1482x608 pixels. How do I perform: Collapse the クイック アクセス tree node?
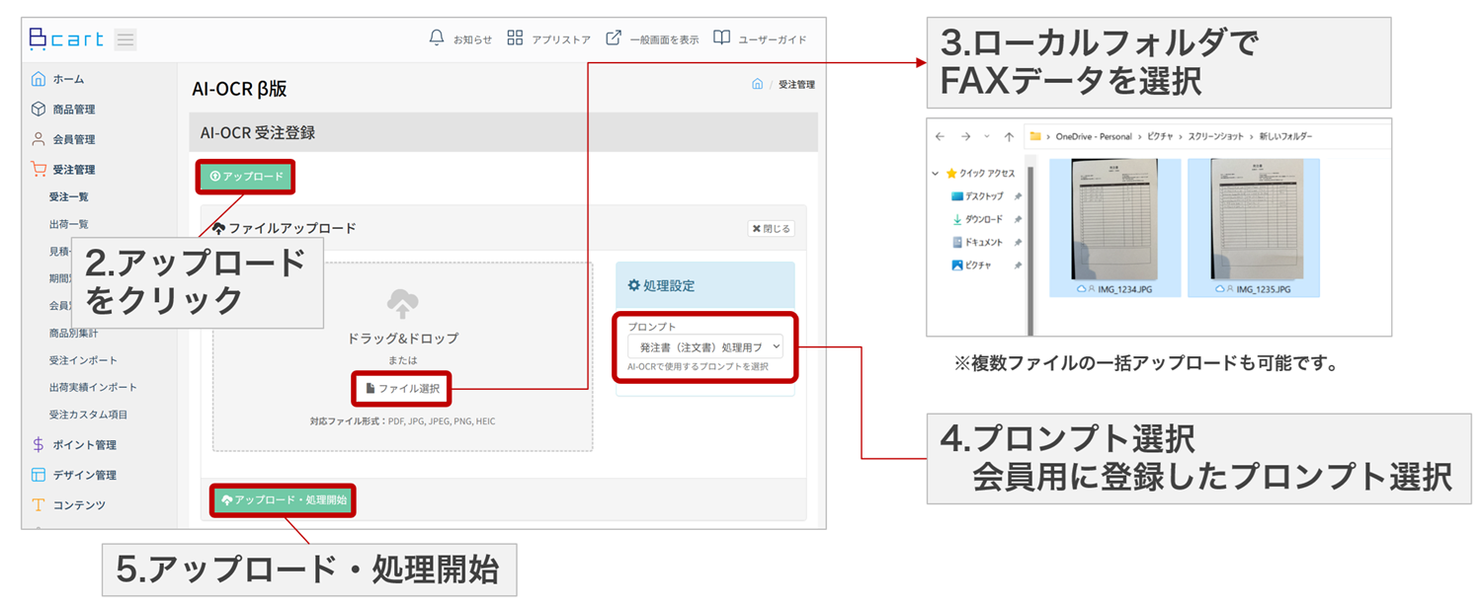(936, 173)
